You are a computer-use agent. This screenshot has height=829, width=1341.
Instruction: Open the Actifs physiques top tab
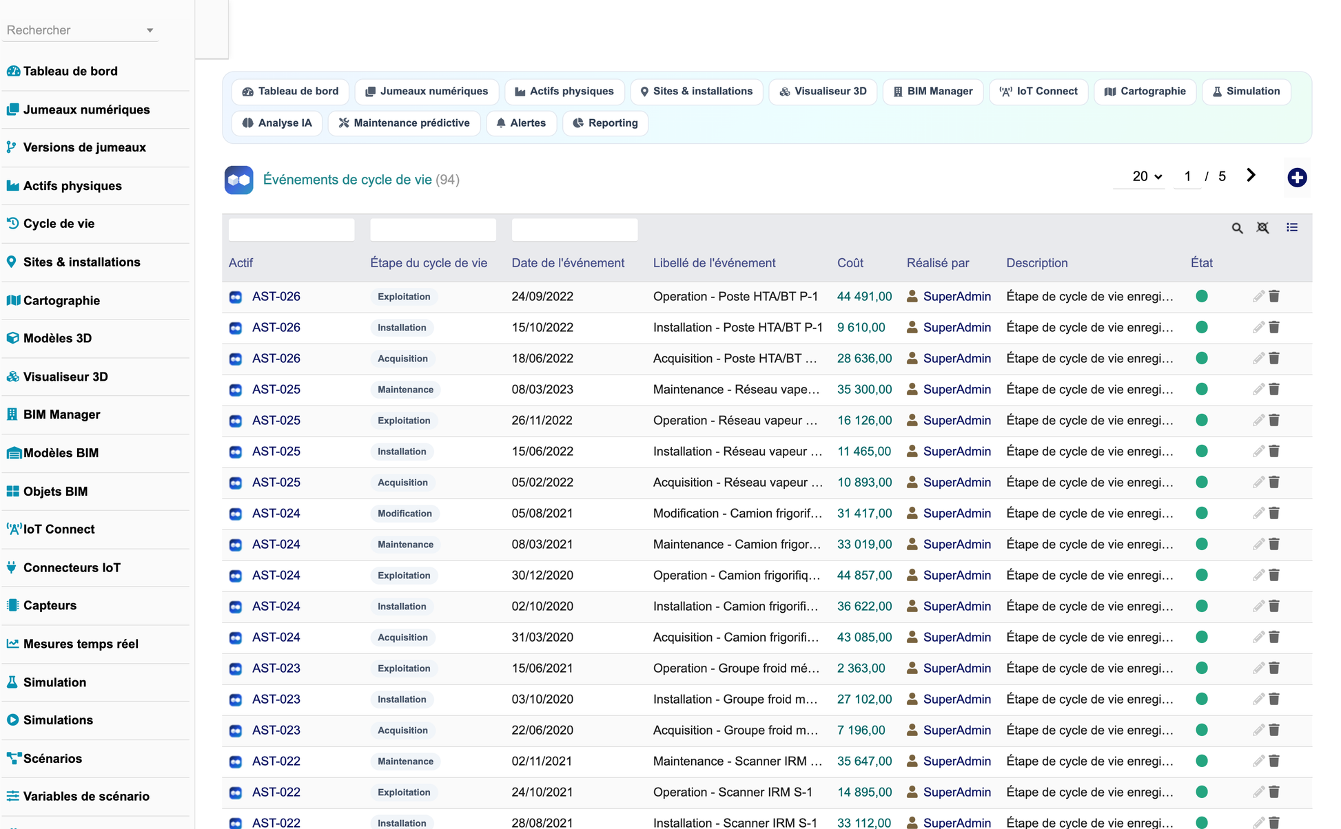pyautogui.click(x=564, y=92)
